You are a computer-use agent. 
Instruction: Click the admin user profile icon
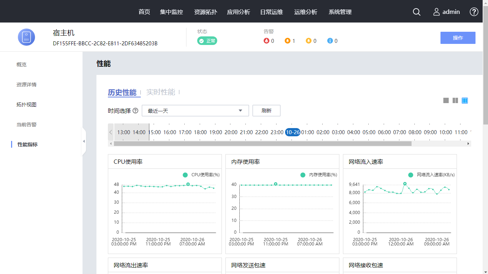click(436, 12)
